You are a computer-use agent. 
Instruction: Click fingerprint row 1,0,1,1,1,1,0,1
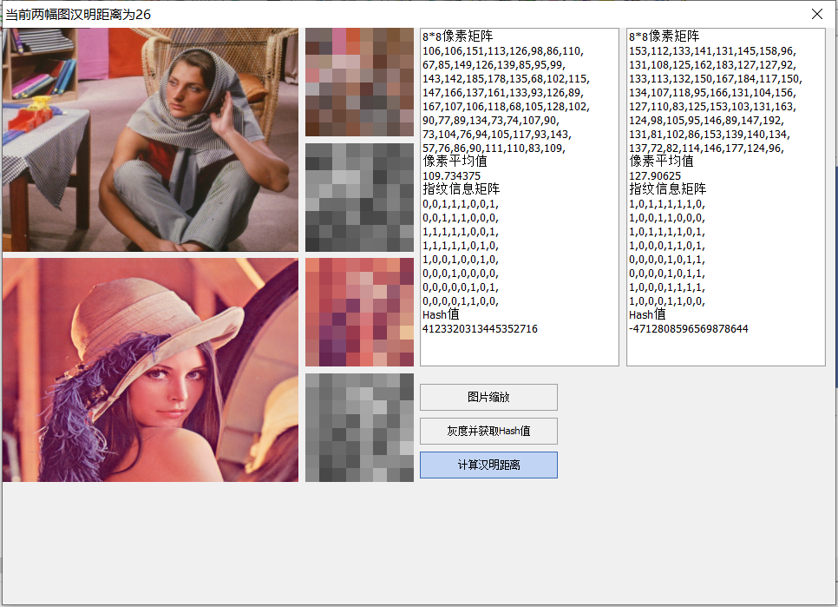coord(667,232)
